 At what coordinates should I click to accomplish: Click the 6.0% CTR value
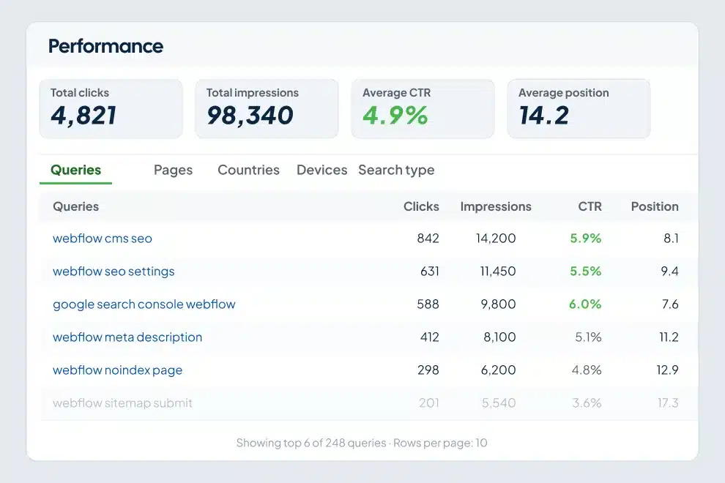point(585,304)
